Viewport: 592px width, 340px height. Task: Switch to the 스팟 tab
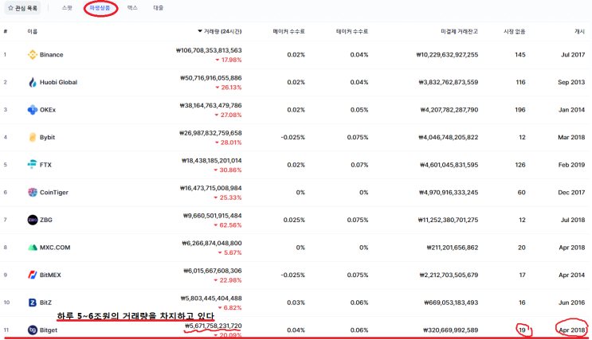point(67,8)
